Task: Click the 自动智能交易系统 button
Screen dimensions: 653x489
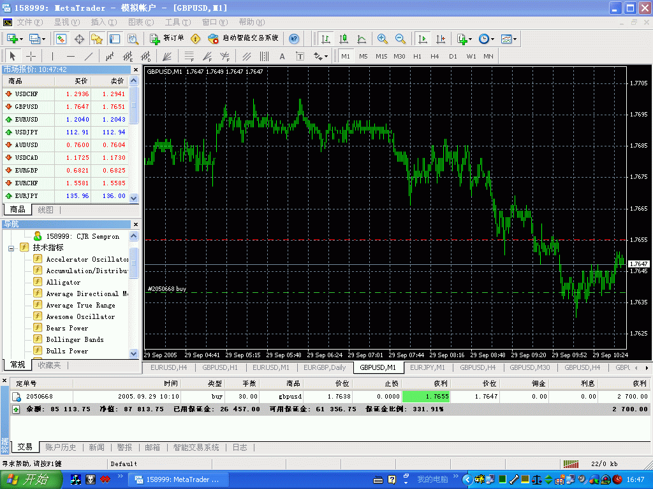Action: (x=244, y=39)
